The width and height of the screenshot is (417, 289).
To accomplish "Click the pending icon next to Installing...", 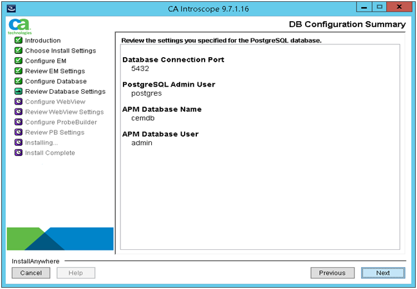I will [x=19, y=143].
